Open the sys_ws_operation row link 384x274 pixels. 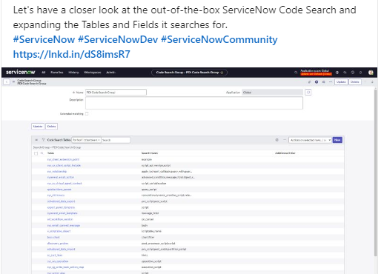[58, 261]
